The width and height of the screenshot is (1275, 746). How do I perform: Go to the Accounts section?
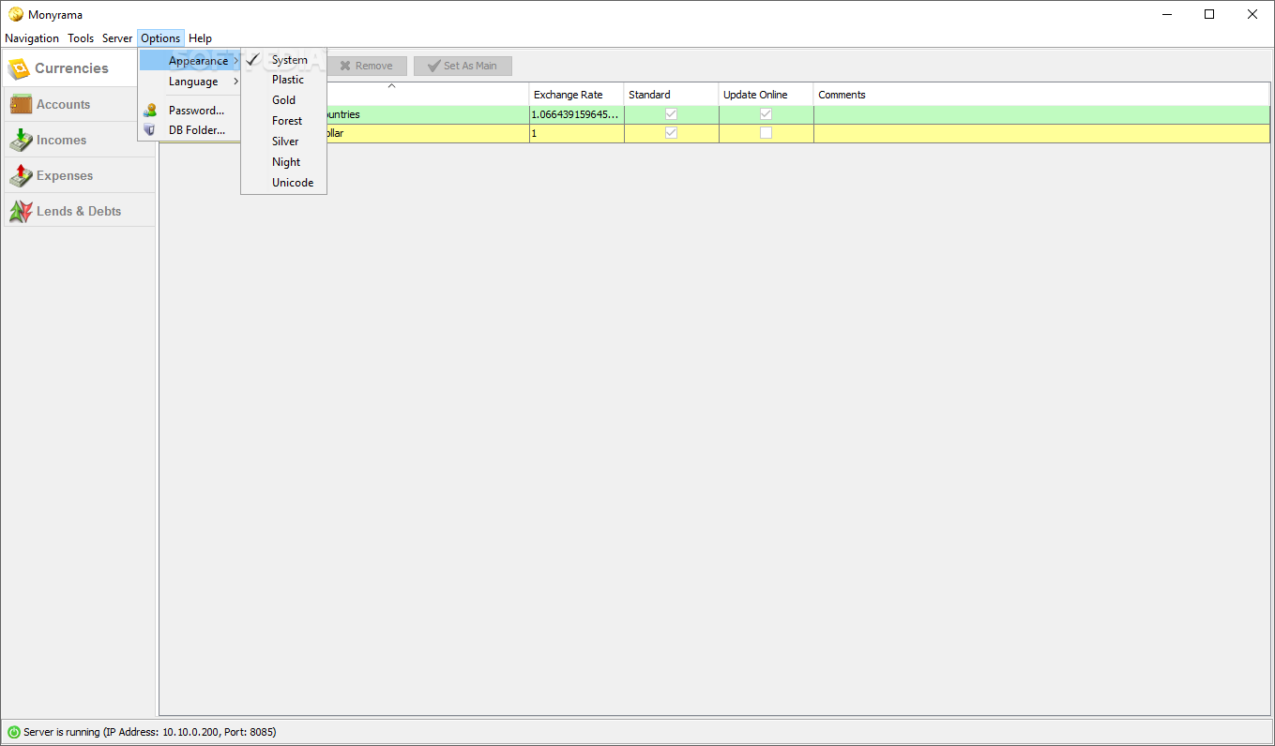(79, 104)
